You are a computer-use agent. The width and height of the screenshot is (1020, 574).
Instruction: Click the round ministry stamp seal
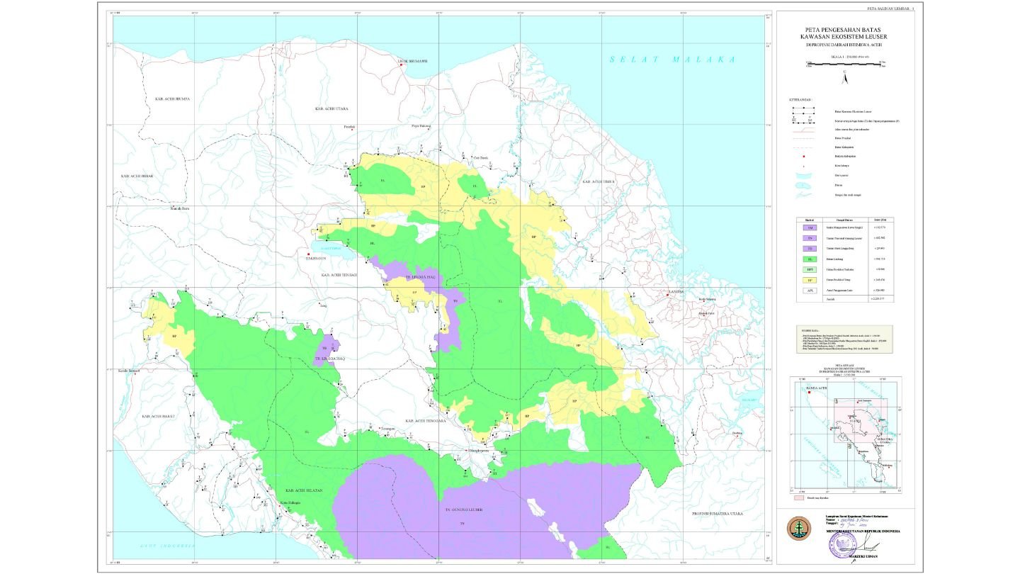pyautogui.click(x=843, y=544)
